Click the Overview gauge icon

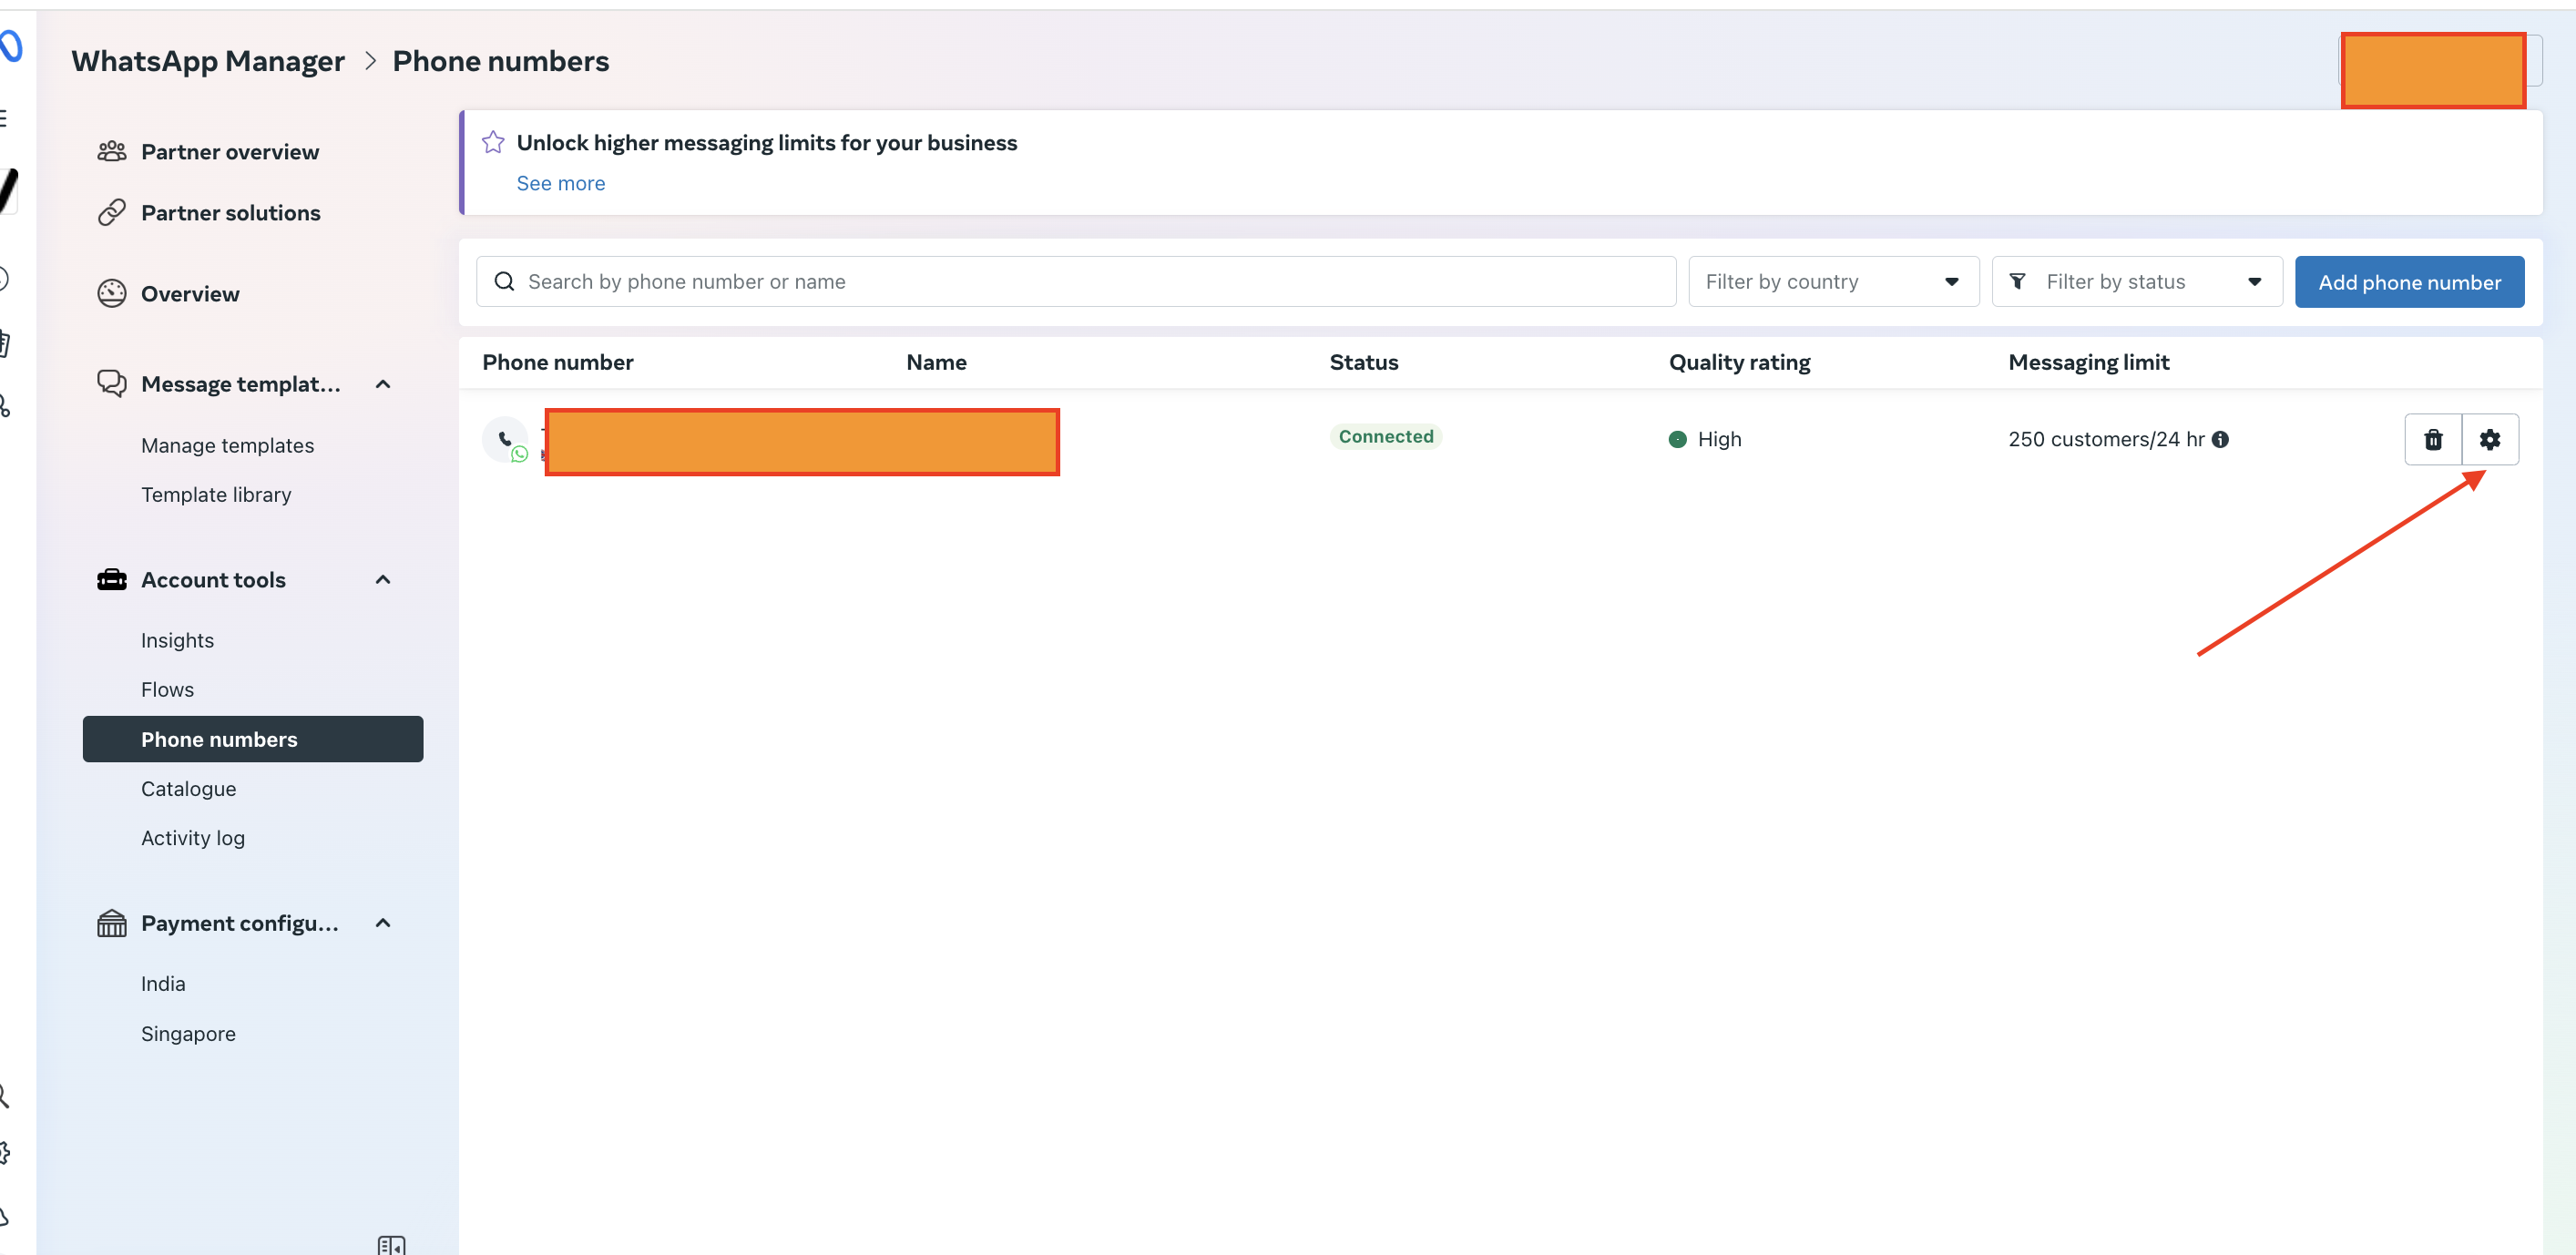112,293
